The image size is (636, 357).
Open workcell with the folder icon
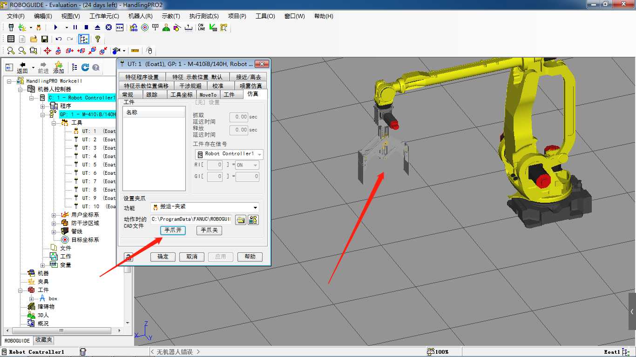(34, 39)
